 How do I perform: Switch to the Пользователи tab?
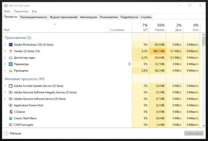pos(109,17)
